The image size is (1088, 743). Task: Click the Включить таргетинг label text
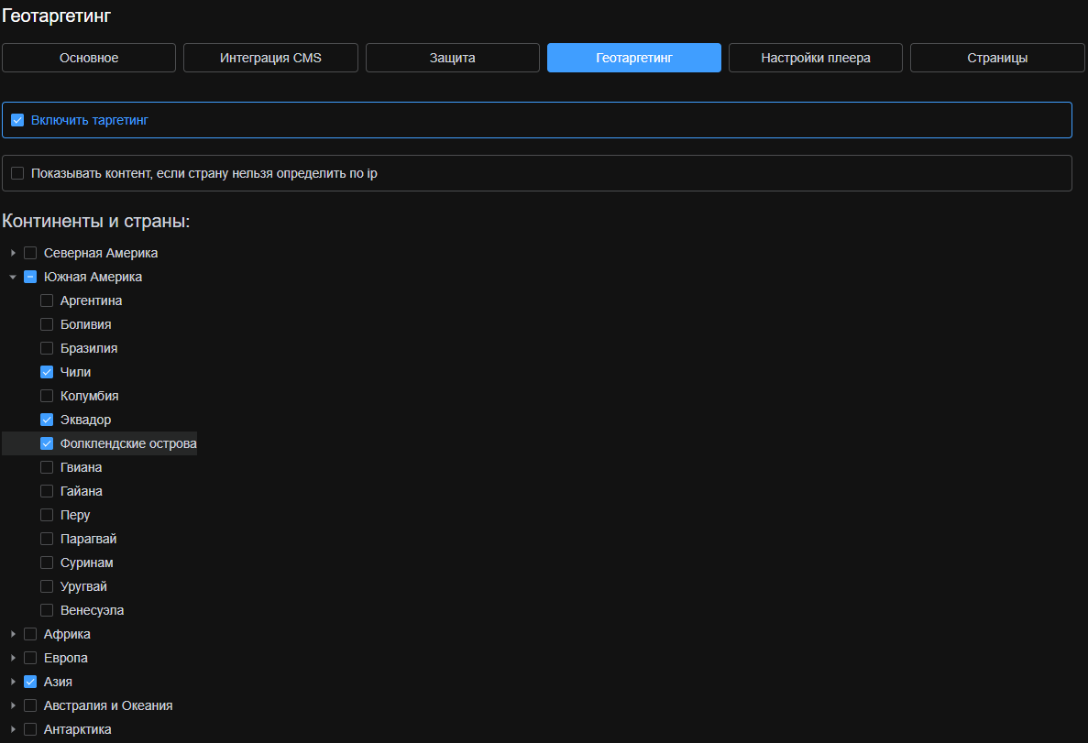click(90, 120)
